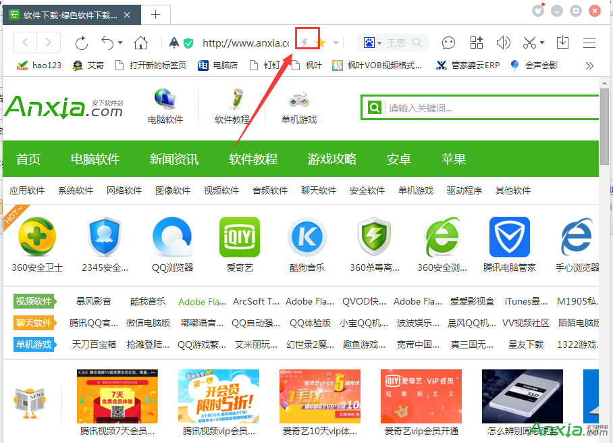Open 360安全浏览器 icon
This screenshot has height=443, width=613.
[x=442, y=237]
